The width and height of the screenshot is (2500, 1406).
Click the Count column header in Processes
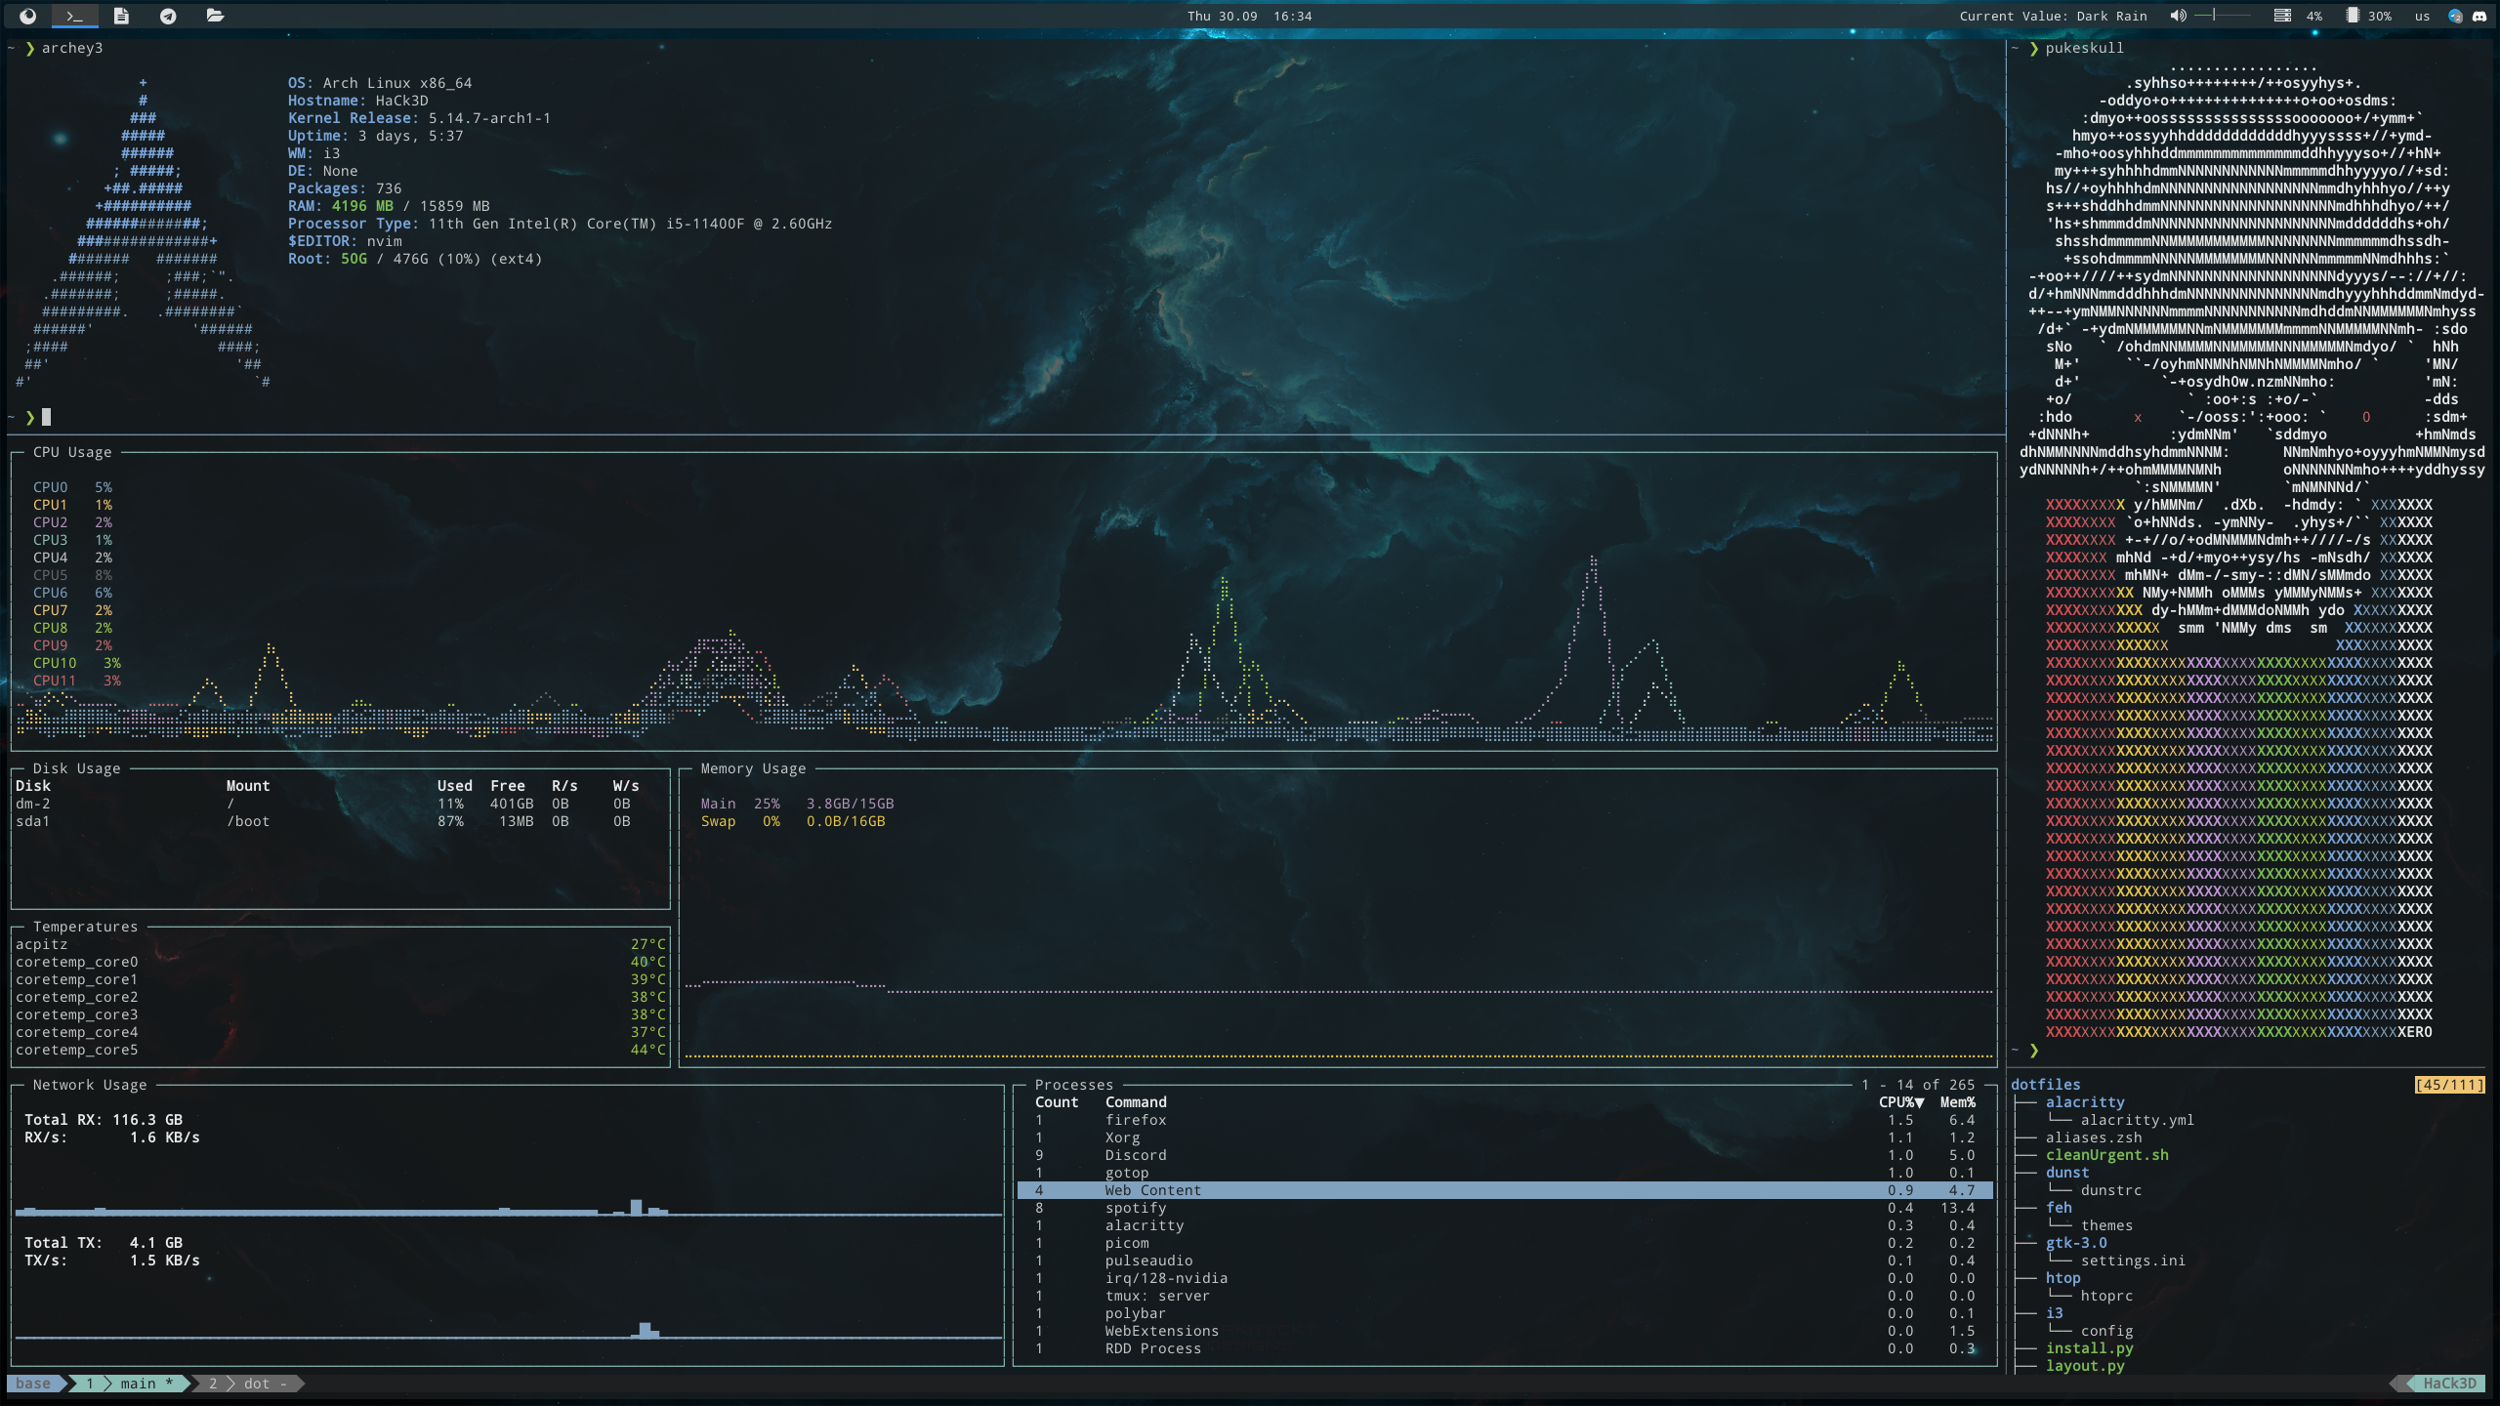coord(1057,1102)
